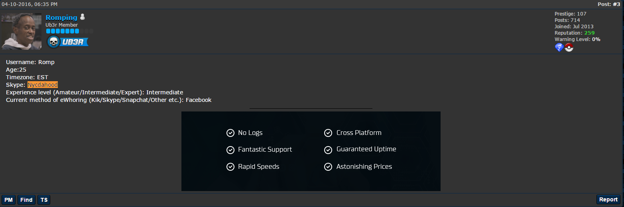Click the checkmark icon beside Guaranteed Uptime
The image size is (624, 207).
tap(328, 150)
